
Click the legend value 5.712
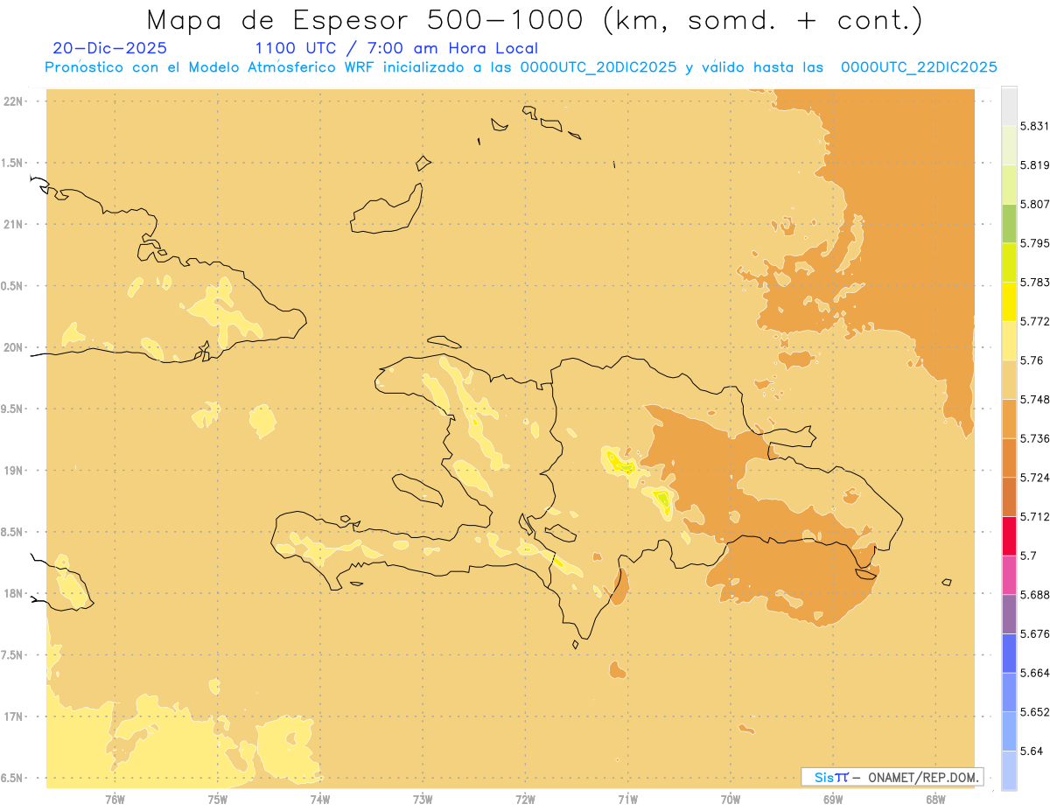[1034, 516]
